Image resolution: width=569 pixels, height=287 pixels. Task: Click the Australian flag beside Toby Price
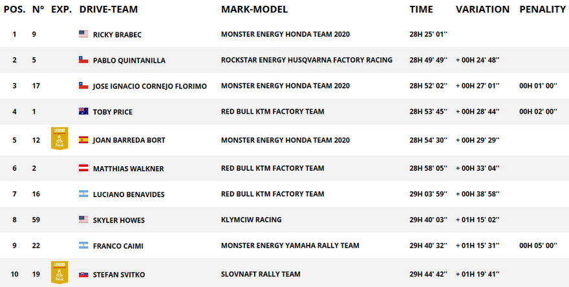pyautogui.click(x=83, y=111)
